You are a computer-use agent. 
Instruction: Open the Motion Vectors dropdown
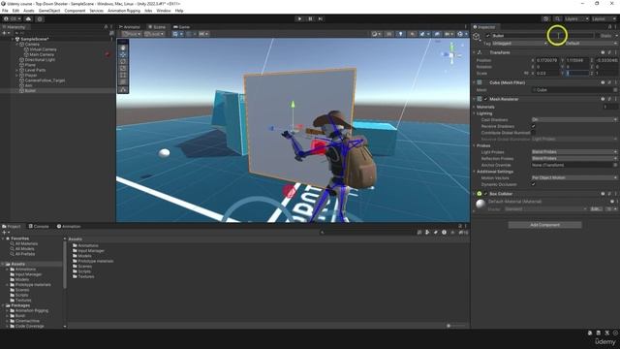point(574,178)
